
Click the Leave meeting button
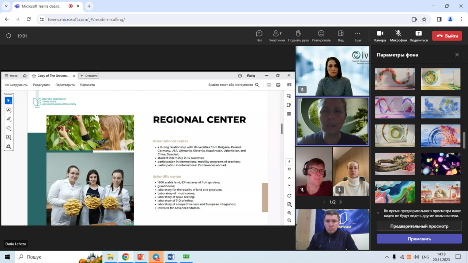[x=447, y=36]
